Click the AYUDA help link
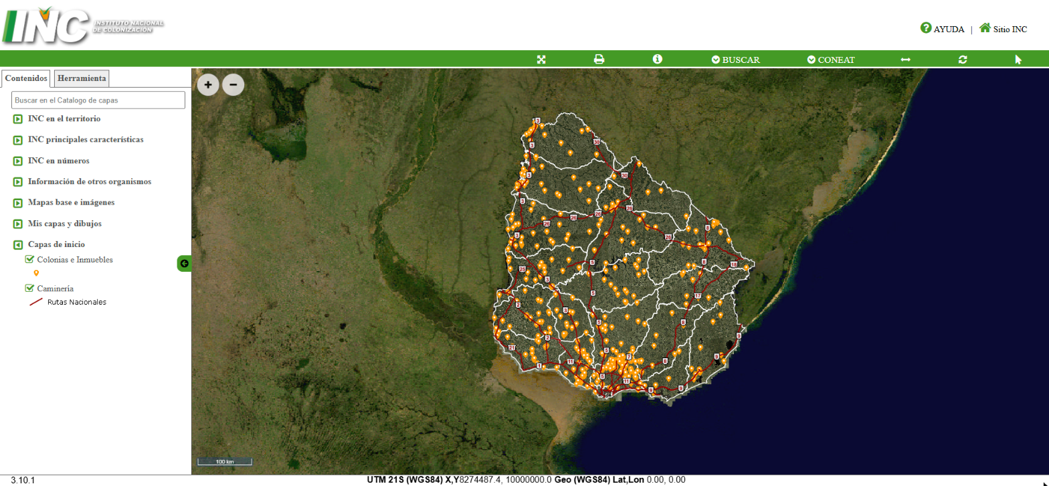The image size is (1049, 486). 942,29
